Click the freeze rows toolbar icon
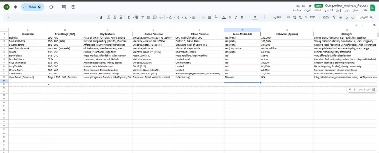This screenshot has height=153, width=379. (x=121, y=17)
